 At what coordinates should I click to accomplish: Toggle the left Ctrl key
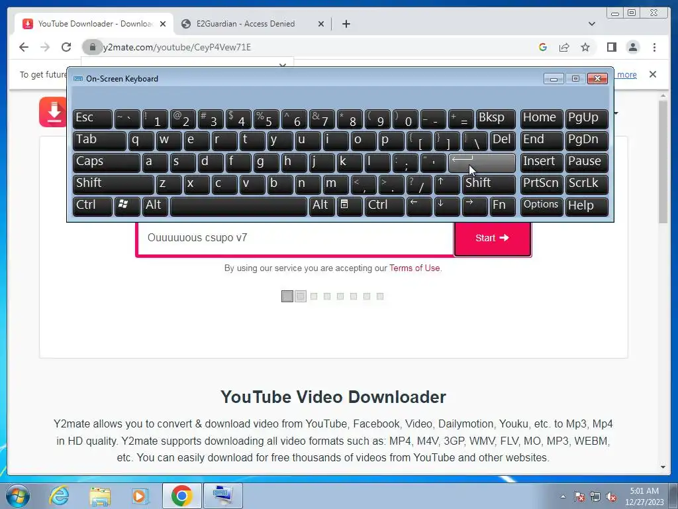(93, 206)
